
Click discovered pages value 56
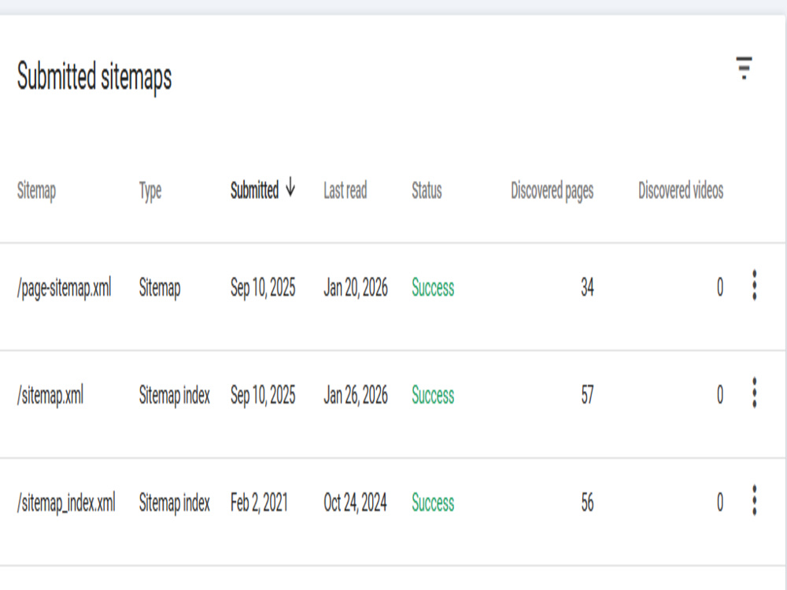pos(587,503)
